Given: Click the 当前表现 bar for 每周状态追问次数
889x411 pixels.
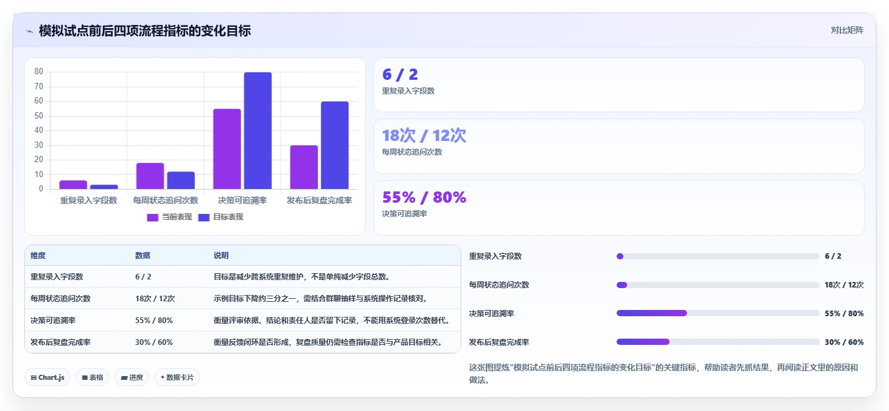Looking at the screenshot, I should click(x=150, y=176).
